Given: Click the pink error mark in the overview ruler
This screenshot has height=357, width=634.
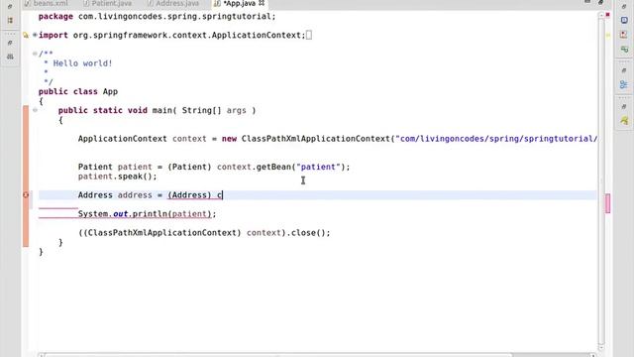Looking at the screenshot, I should pos(607,203).
